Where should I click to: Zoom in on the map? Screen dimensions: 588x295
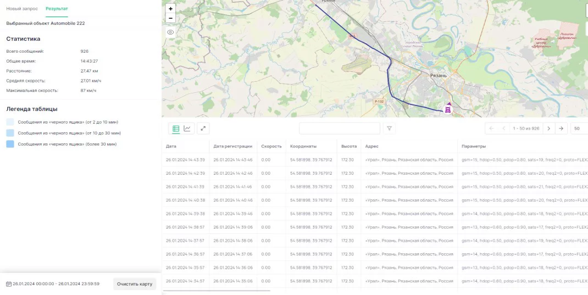pyautogui.click(x=170, y=9)
